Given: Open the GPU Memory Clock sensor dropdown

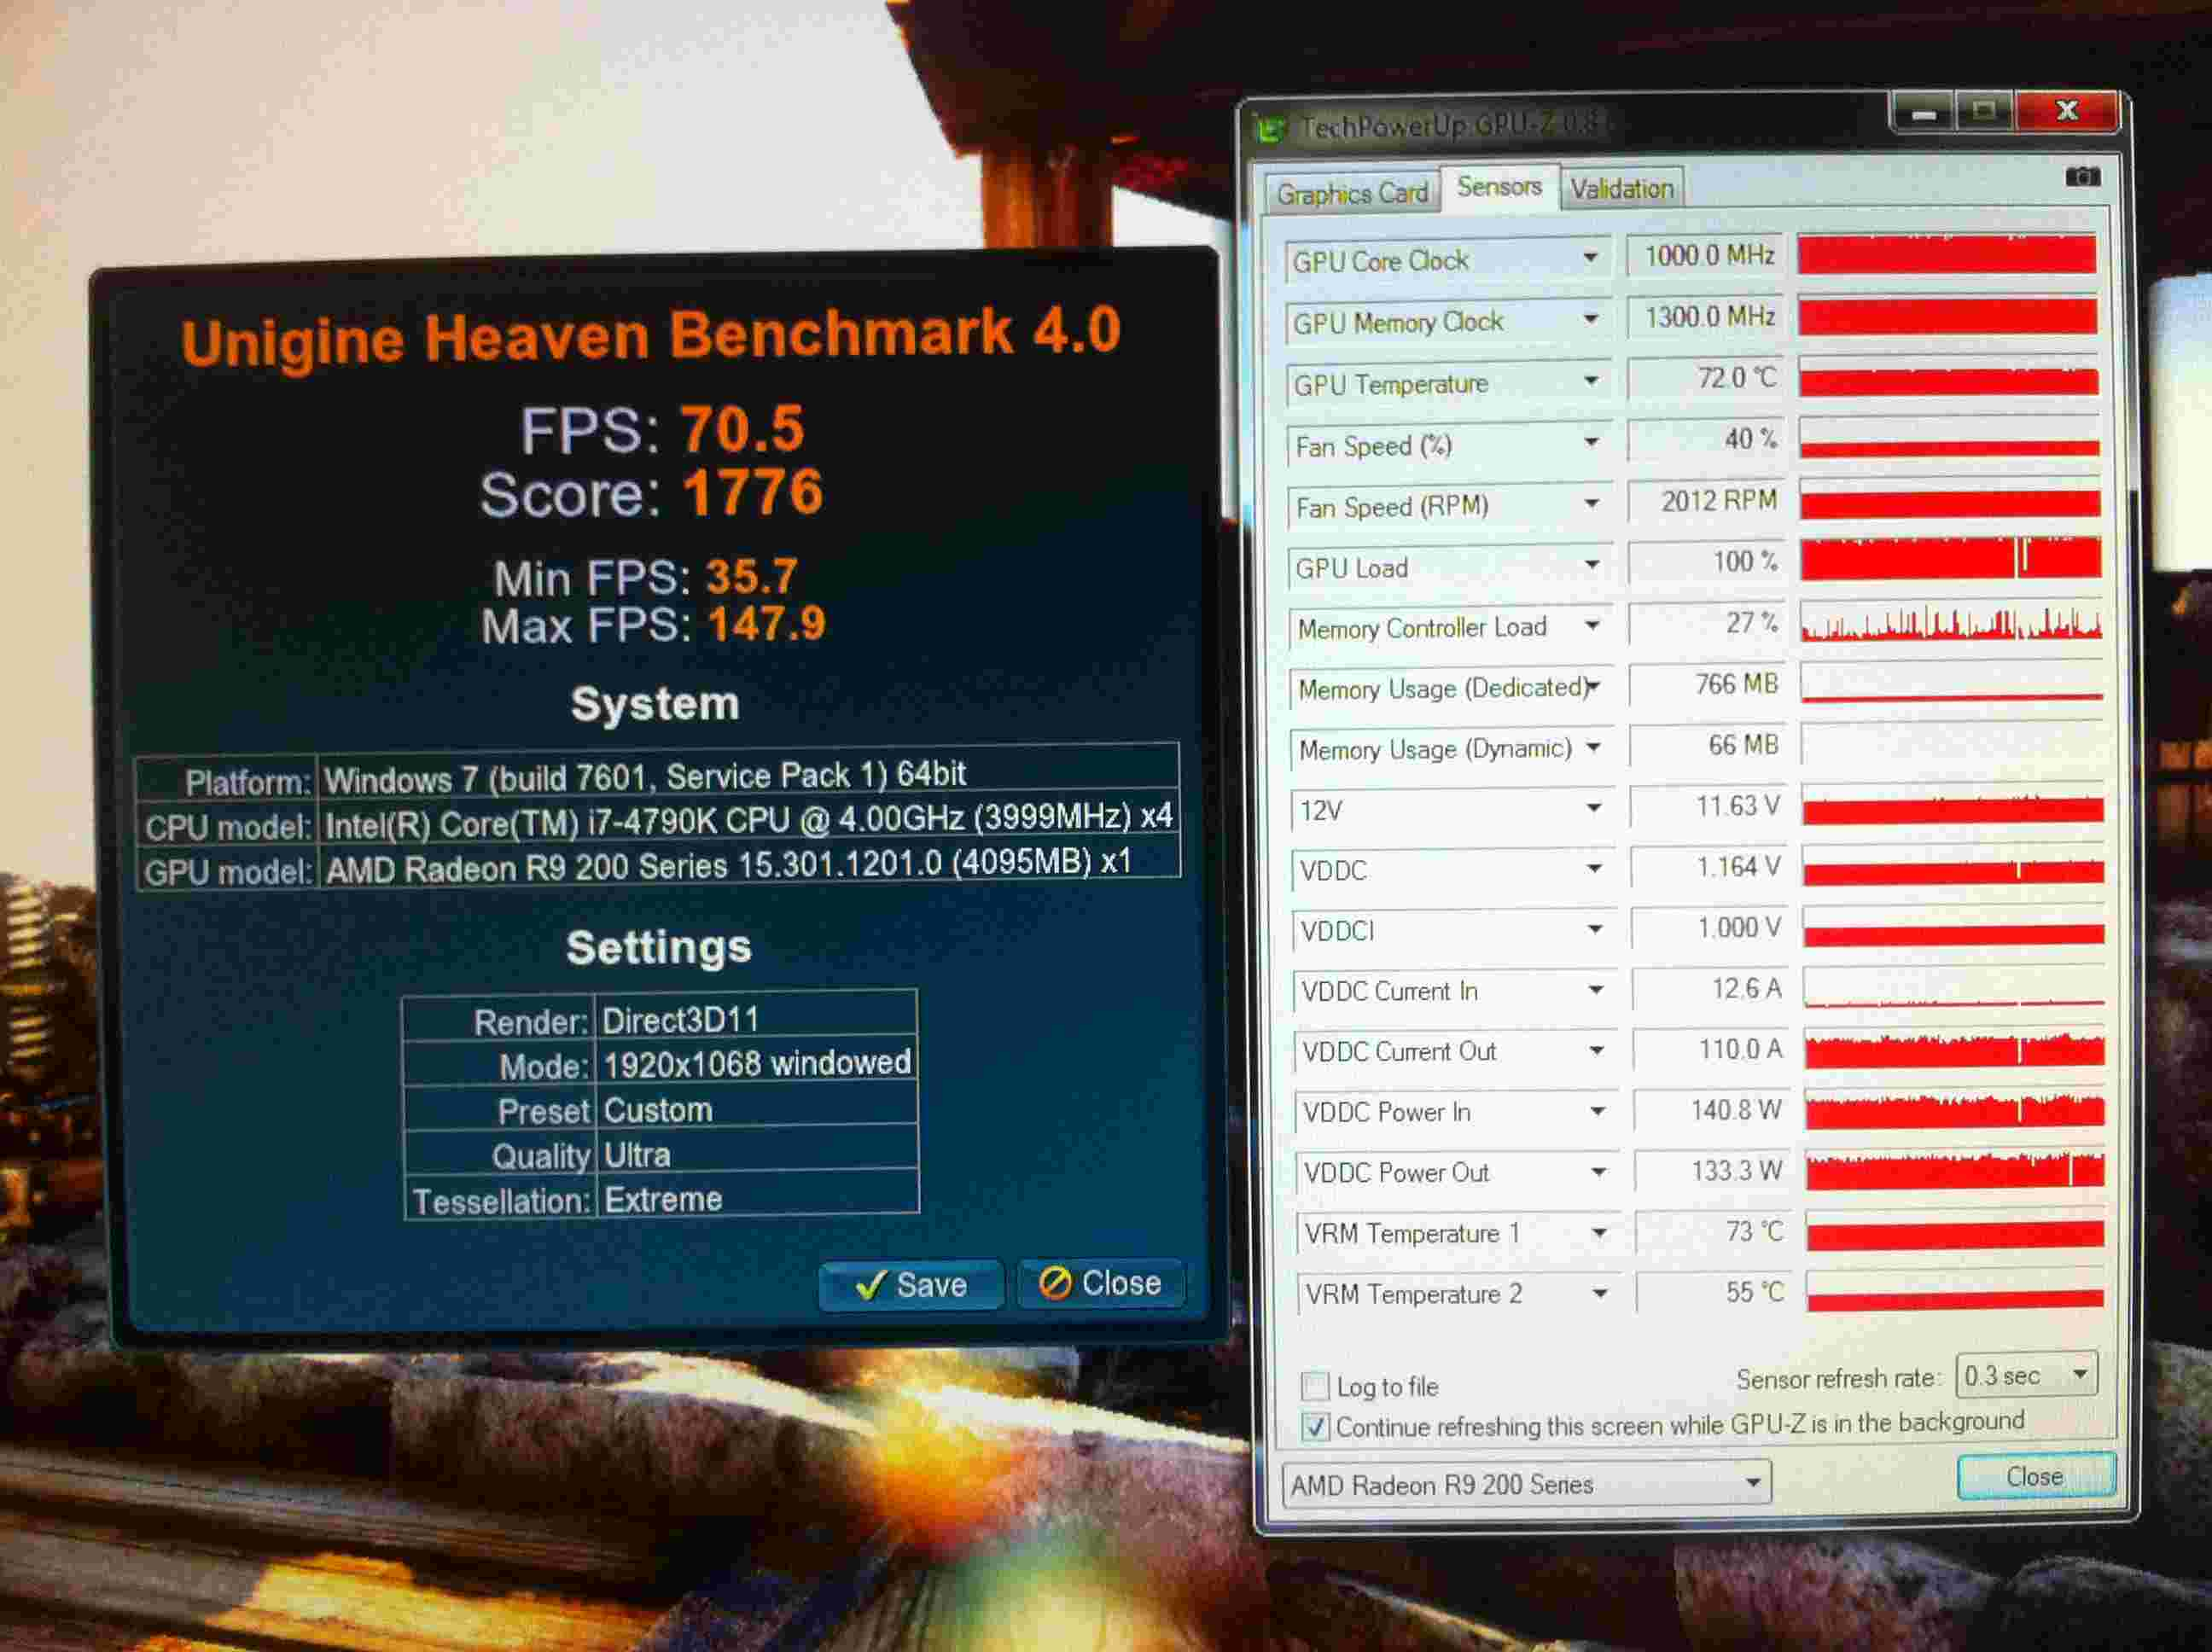Looking at the screenshot, I should tap(1590, 319).
